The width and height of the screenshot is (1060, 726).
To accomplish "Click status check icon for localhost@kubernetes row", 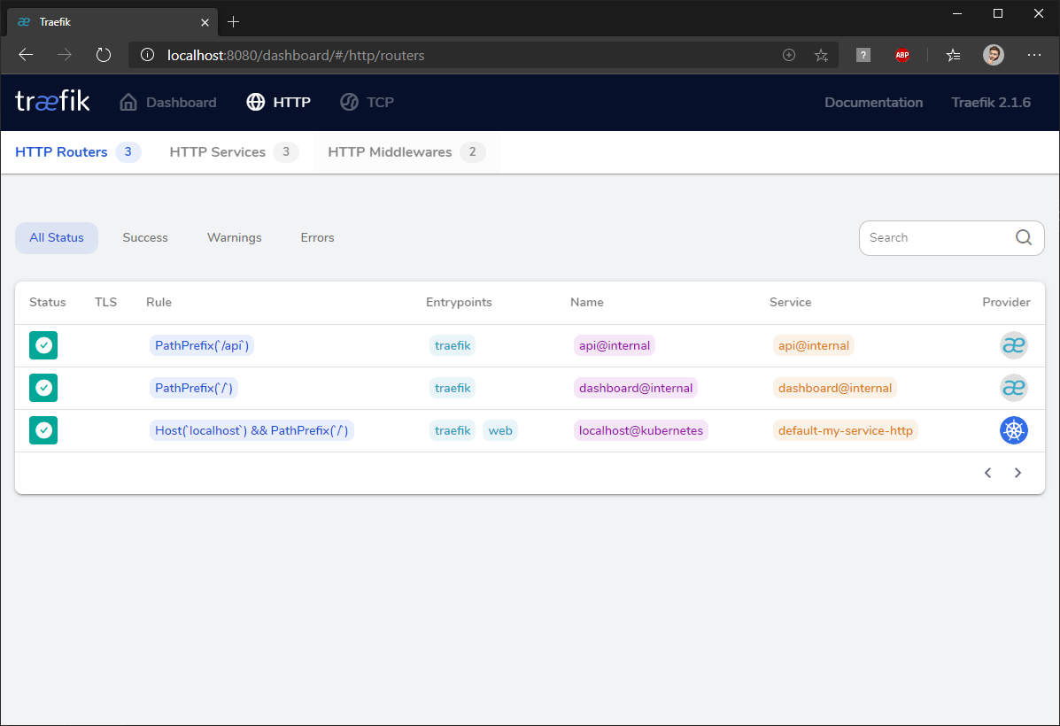I will coord(43,430).
